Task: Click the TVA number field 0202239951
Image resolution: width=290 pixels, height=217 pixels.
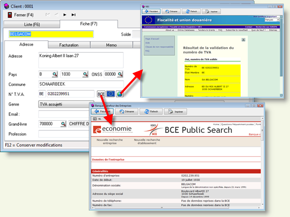Action: 70,94
